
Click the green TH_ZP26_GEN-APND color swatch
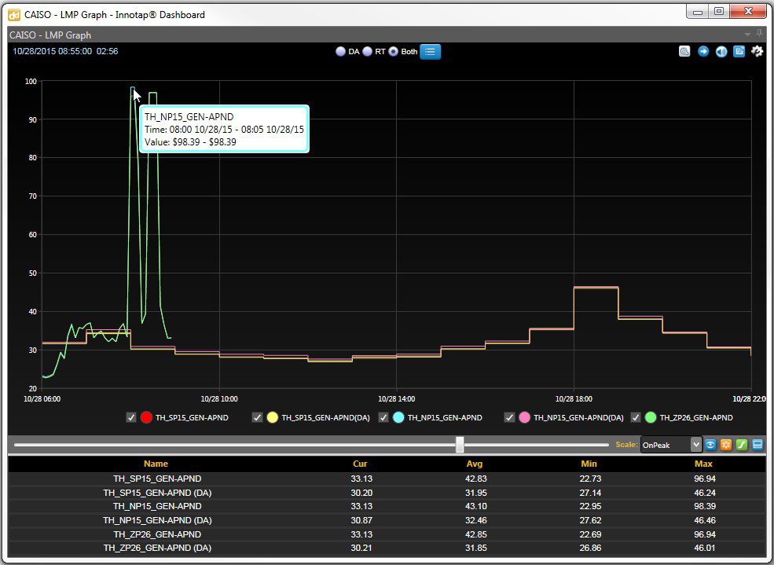[x=651, y=417]
